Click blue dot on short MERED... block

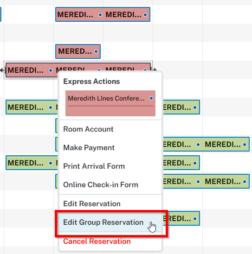pos(96,51)
